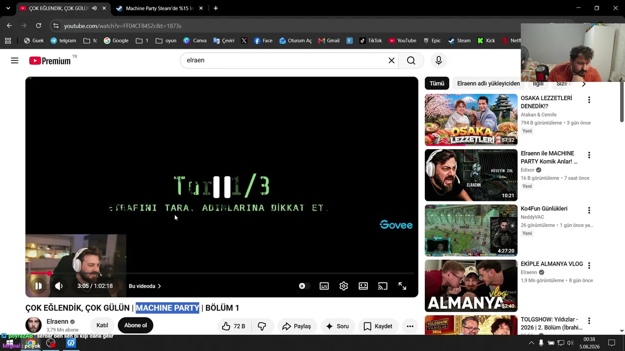Screen dimensions: 625x351
Task: Open the X (Twitter) bookmark
Action: pyautogui.click(x=244, y=40)
